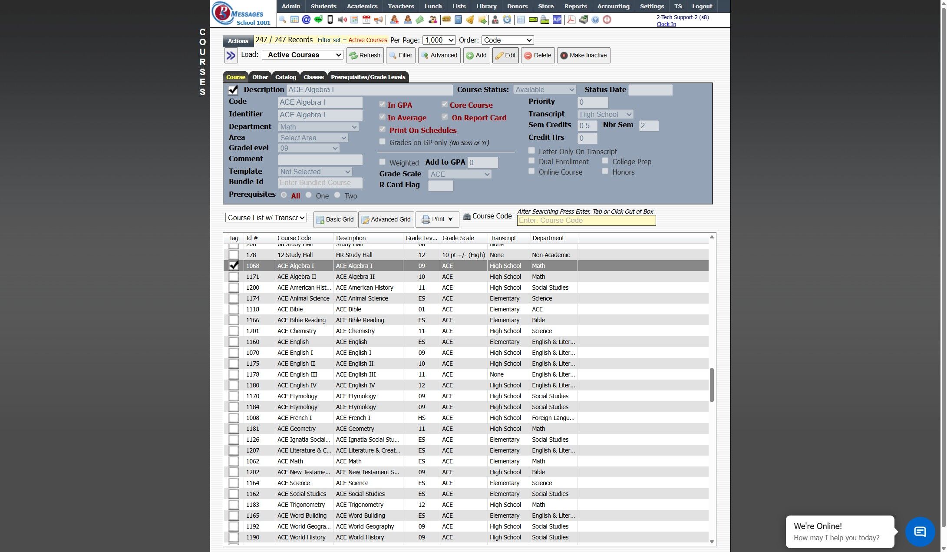Click the PDF document icon
Viewport: 947px width, 552px height.
571,20
